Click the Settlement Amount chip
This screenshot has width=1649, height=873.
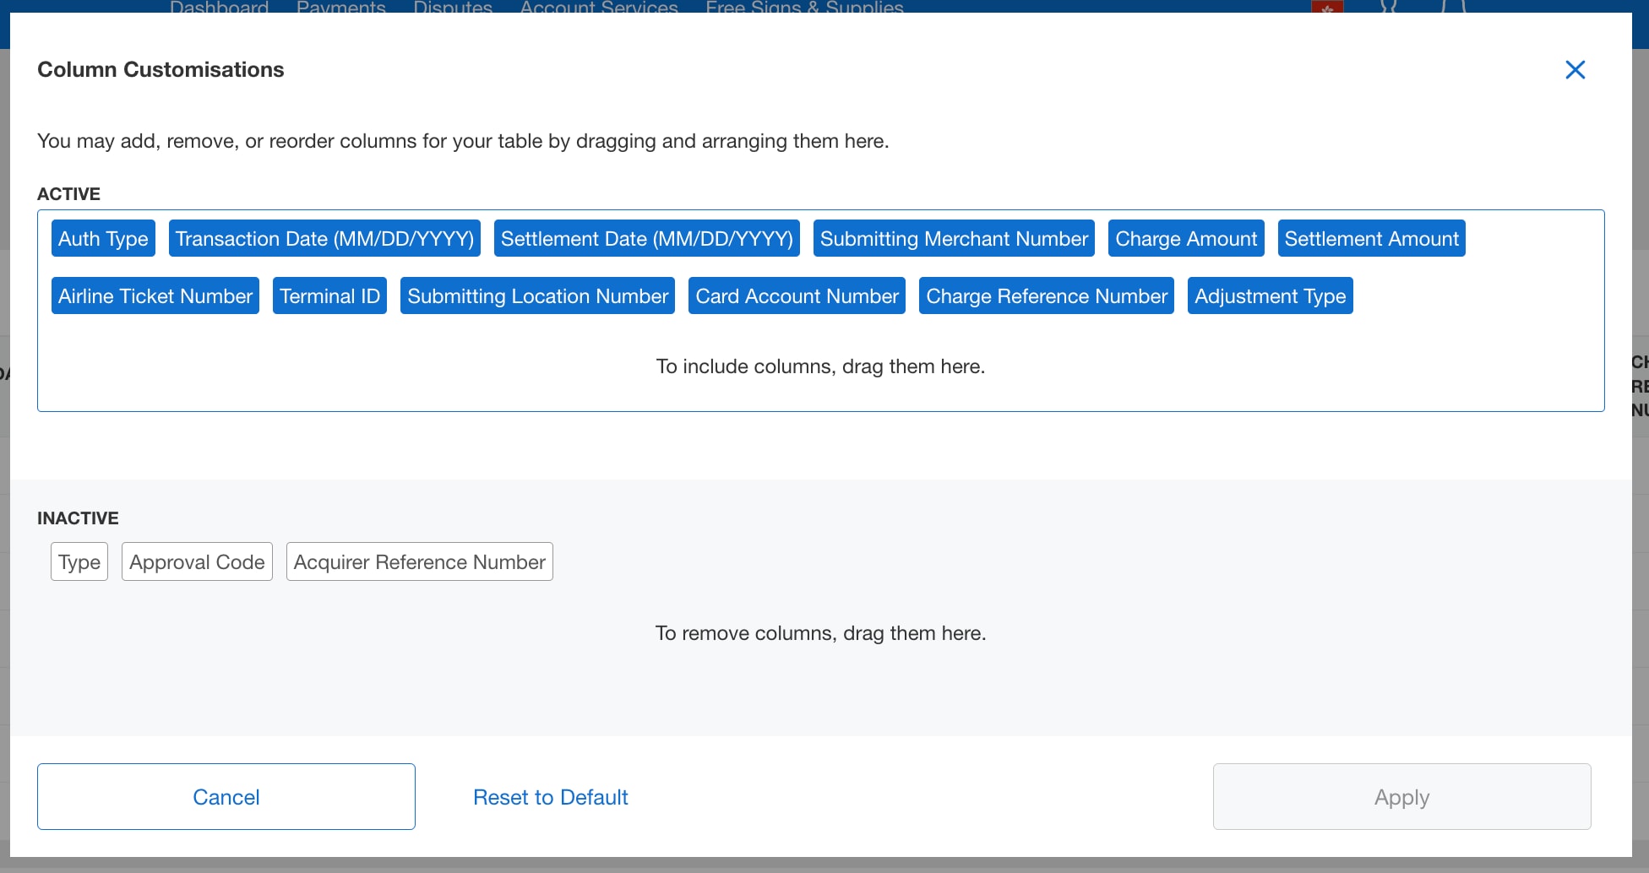click(1371, 239)
